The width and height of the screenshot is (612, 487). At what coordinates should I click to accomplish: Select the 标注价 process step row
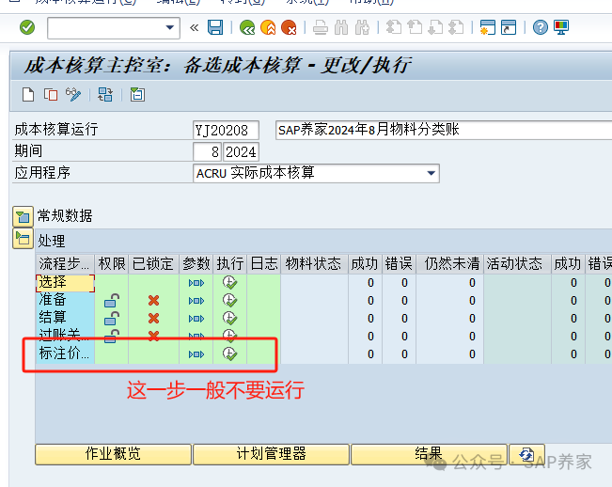point(65,353)
